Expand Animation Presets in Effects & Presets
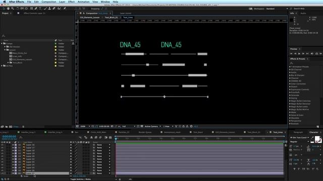The image size is (323, 181). click(290, 67)
